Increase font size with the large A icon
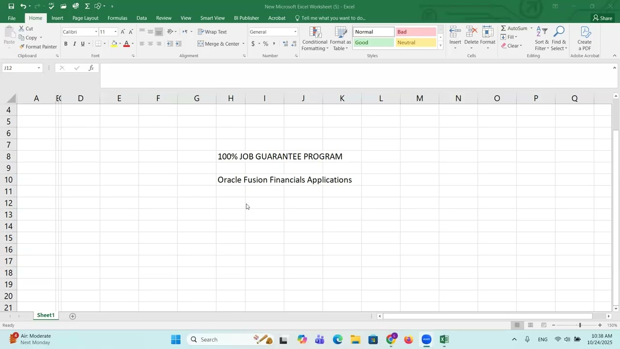The image size is (620, 349). pos(123,32)
